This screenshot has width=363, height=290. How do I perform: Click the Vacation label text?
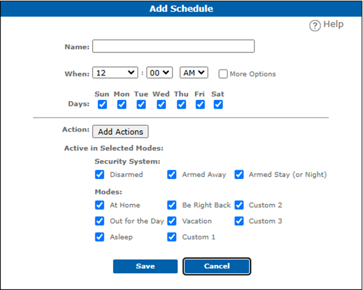(x=197, y=221)
